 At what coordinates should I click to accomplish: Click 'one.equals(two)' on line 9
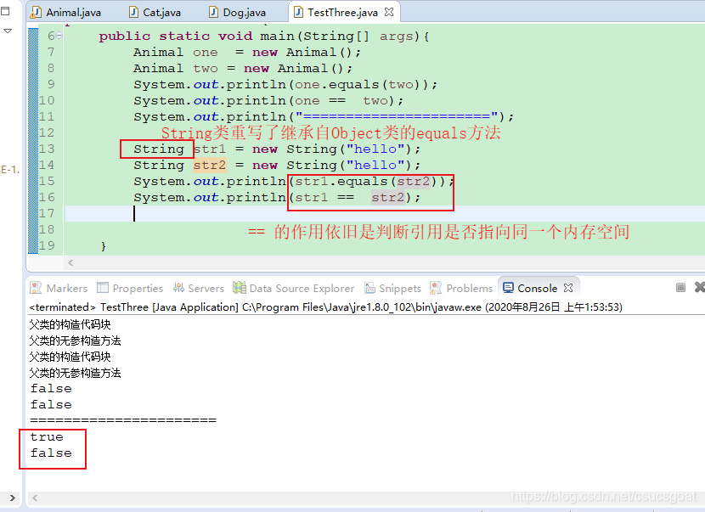click(358, 85)
